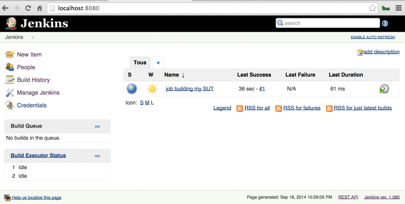Viewport: 405px width, 204px height.
Task: Open the Legend link
Action: [222, 108]
